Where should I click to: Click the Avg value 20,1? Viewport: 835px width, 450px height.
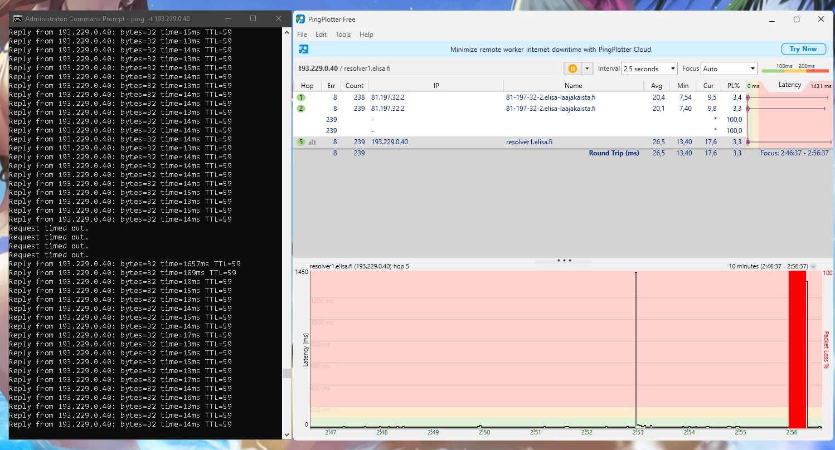pos(659,109)
